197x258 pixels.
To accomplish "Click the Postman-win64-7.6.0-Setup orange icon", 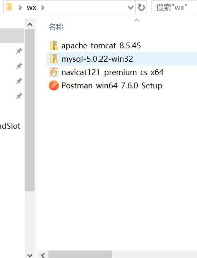I will tap(54, 85).
